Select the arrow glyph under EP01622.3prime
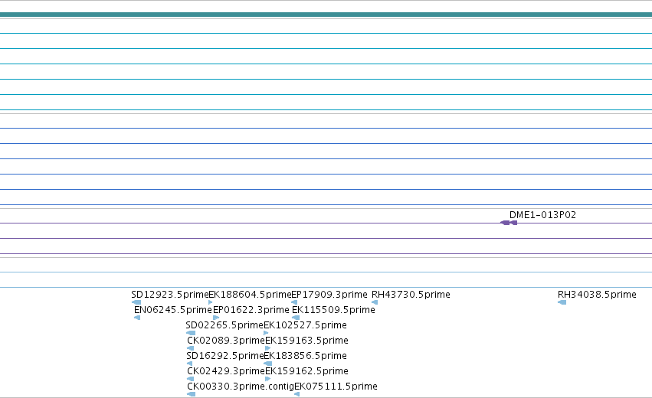This screenshot has width=652, height=398. [216, 318]
